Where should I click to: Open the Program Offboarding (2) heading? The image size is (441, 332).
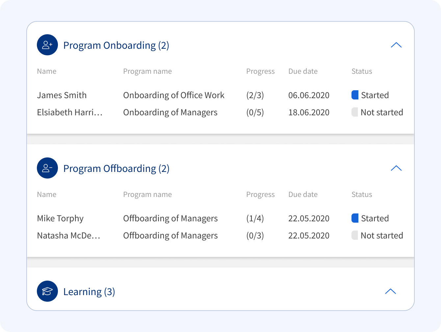(x=116, y=168)
